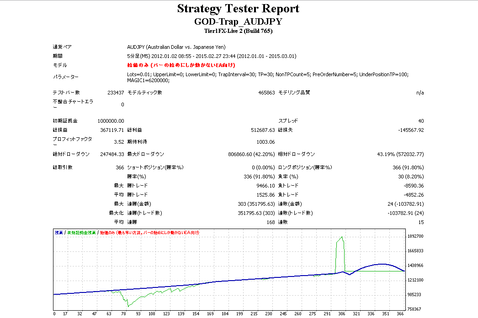Click the モデリング品質 label
The width and height of the screenshot is (478, 318).
click(294, 93)
